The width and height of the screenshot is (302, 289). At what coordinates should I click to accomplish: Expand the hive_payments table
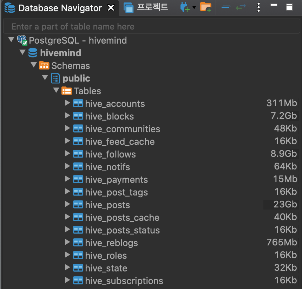67,179
